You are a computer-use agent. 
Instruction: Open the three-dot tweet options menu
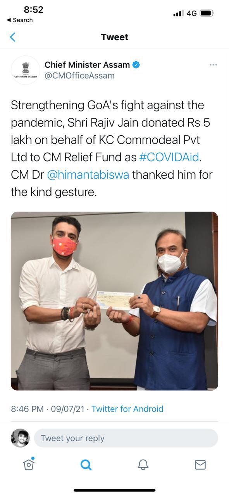[x=213, y=65]
